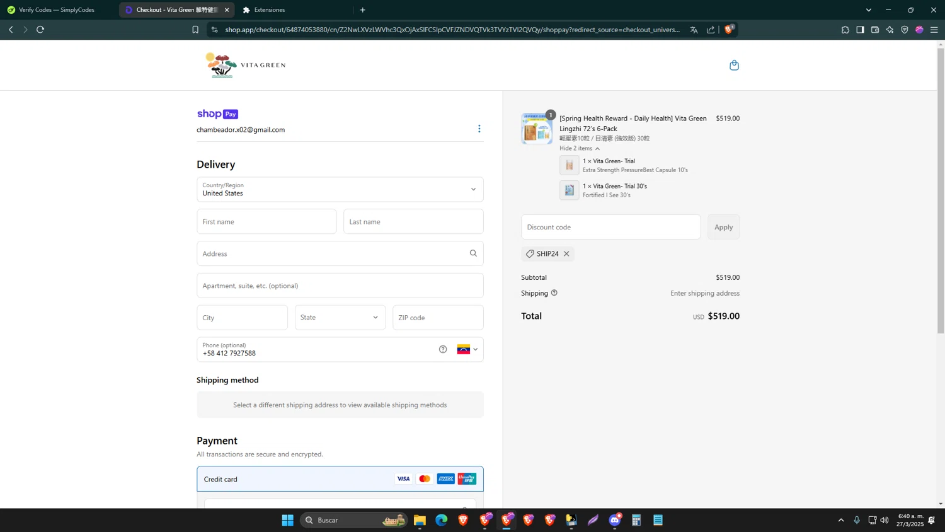Click the browser back arrow
Image resolution: width=945 pixels, height=532 pixels.
click(11, 30)
